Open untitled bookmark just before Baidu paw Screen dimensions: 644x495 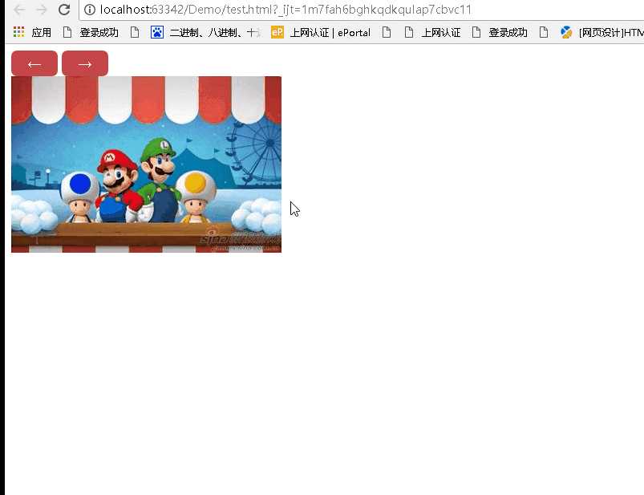click(x=135, y=32)
